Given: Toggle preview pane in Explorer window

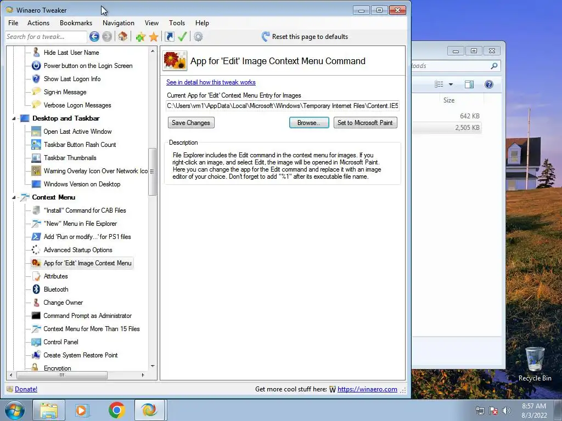Looking at the screenshot, I should pos(469,84).
